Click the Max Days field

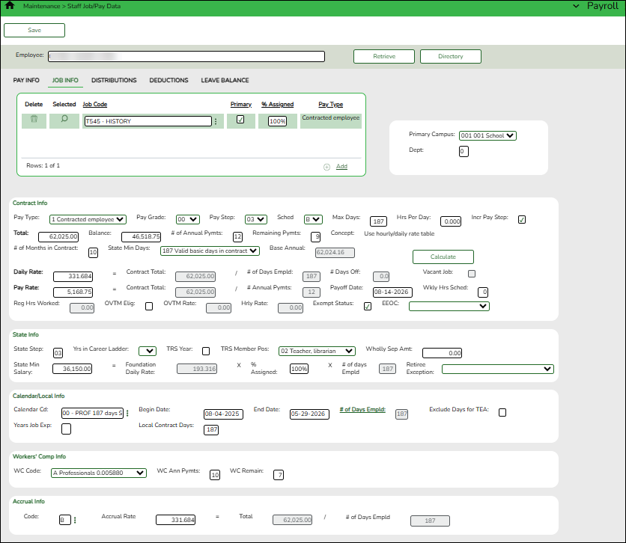pyautogui.click(x=378, y=221)
